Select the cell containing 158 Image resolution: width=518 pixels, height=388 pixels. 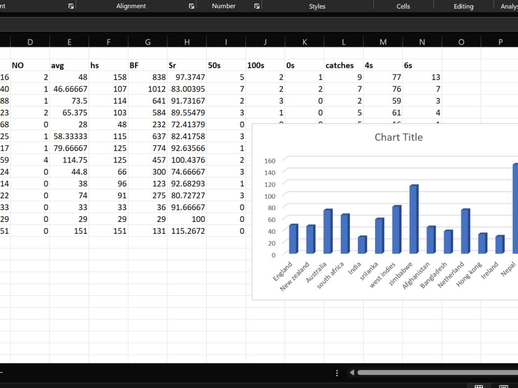(x=108, y=77)
